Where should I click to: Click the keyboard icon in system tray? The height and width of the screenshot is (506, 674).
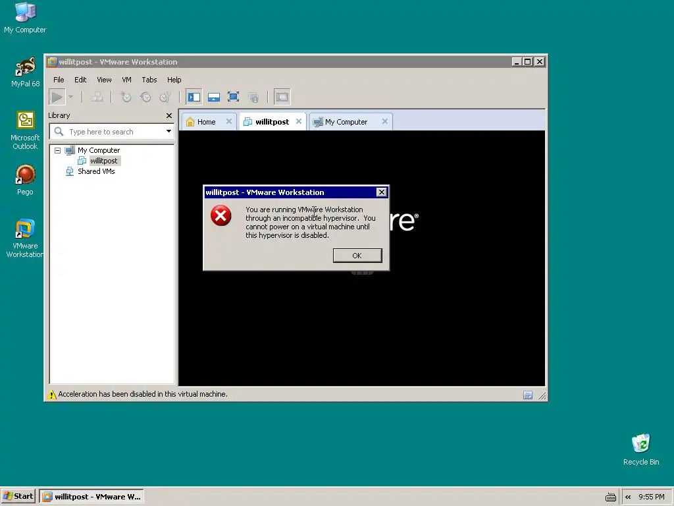(x=610, y=497)
